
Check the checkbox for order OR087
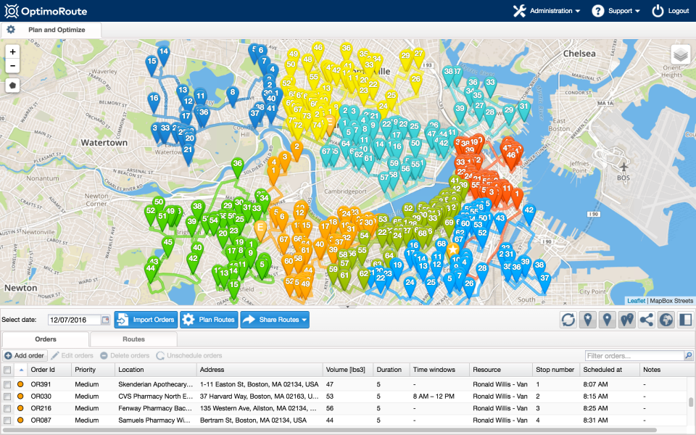[7, 420]
